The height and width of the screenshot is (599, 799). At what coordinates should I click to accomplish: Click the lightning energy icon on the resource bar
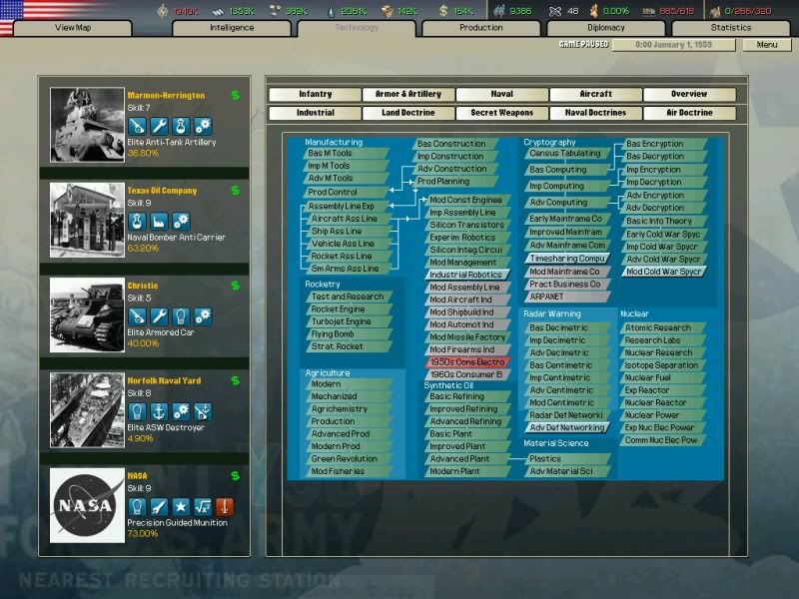(163, 8)
